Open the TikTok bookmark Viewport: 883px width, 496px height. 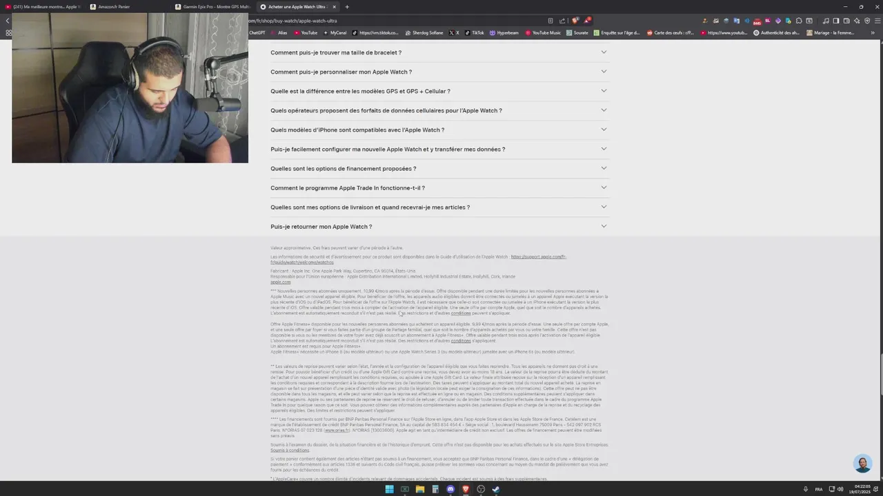475,32
